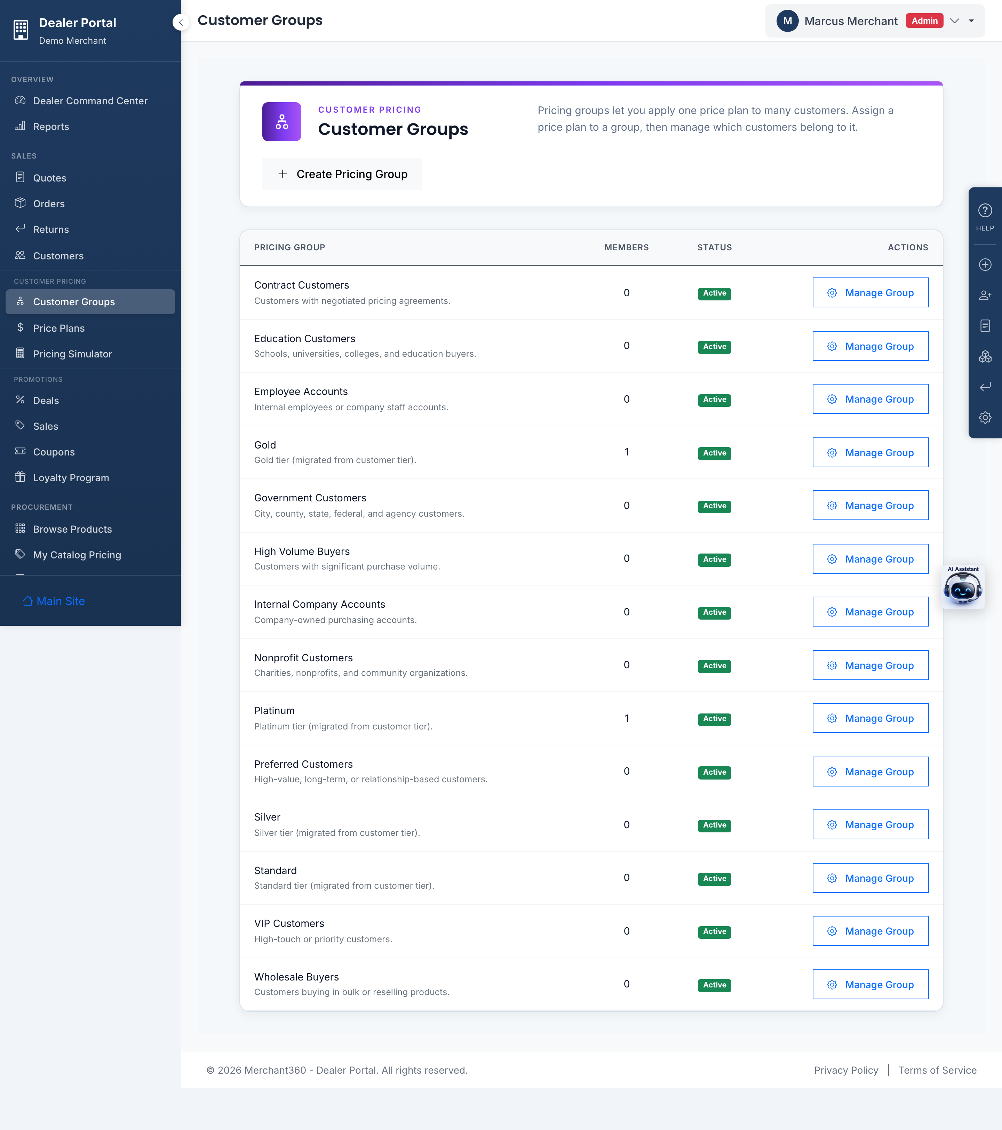Go to Sales under Promotions

pyautogui.click(x=90, y=426)
